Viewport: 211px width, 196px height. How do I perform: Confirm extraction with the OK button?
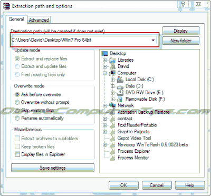tap(123, 185)
